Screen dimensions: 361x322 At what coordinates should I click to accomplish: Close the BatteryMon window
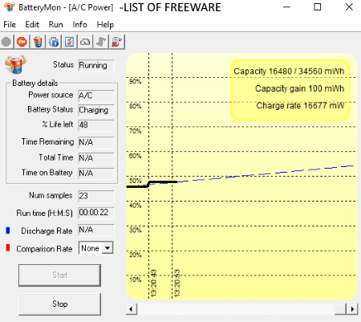click(x=349, y=7)
